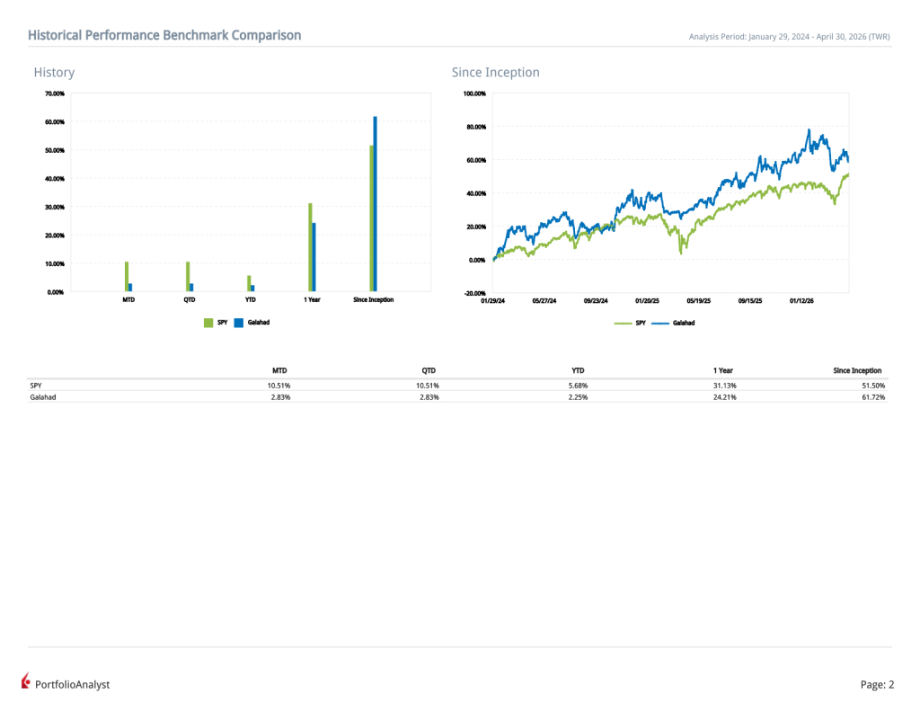Image resolution: width=920 pixels, height=711 pixels.
Task: Click the 01/20/25 date axis label
Action: (647, 300)
